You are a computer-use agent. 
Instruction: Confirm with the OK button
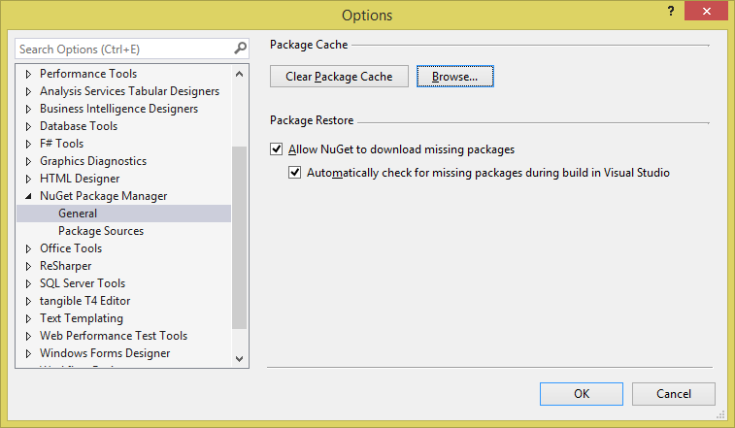tap(582, 394)
